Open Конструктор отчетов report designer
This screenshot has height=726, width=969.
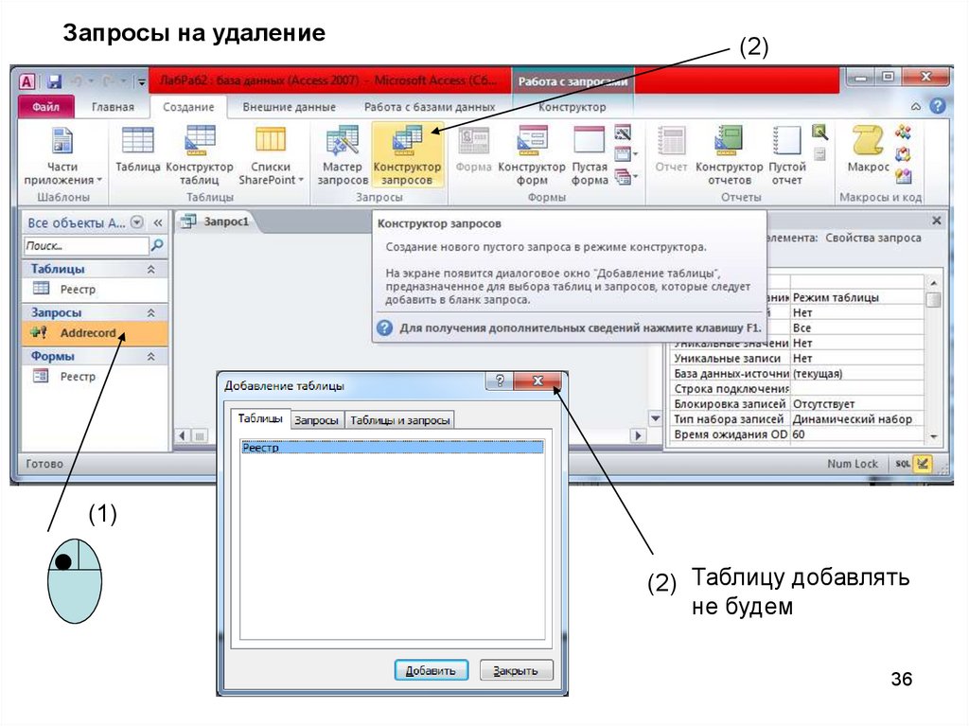[730, 155]
